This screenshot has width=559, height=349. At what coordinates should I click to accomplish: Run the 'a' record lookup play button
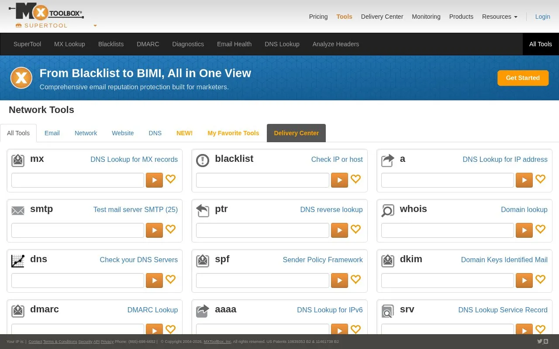[524, 180]
